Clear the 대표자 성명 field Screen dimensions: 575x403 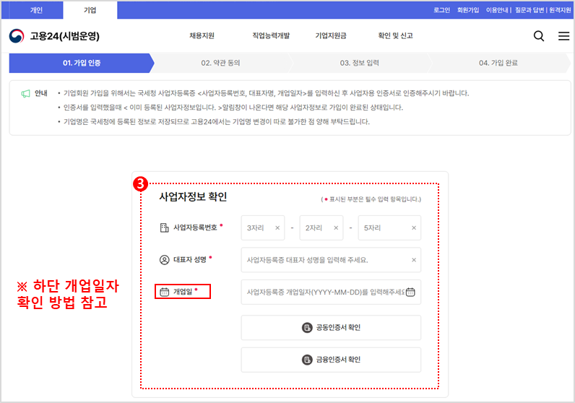pos(414,260)
